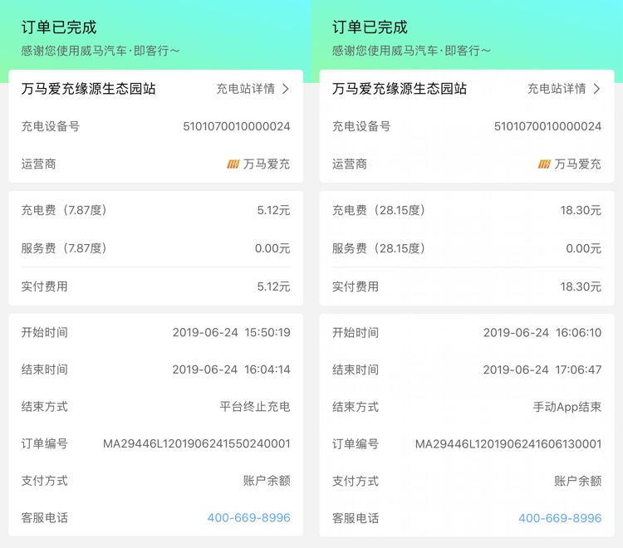Tap the 充电费 (28.15度) row
The image size is (623, 548).
coord(467,210)
